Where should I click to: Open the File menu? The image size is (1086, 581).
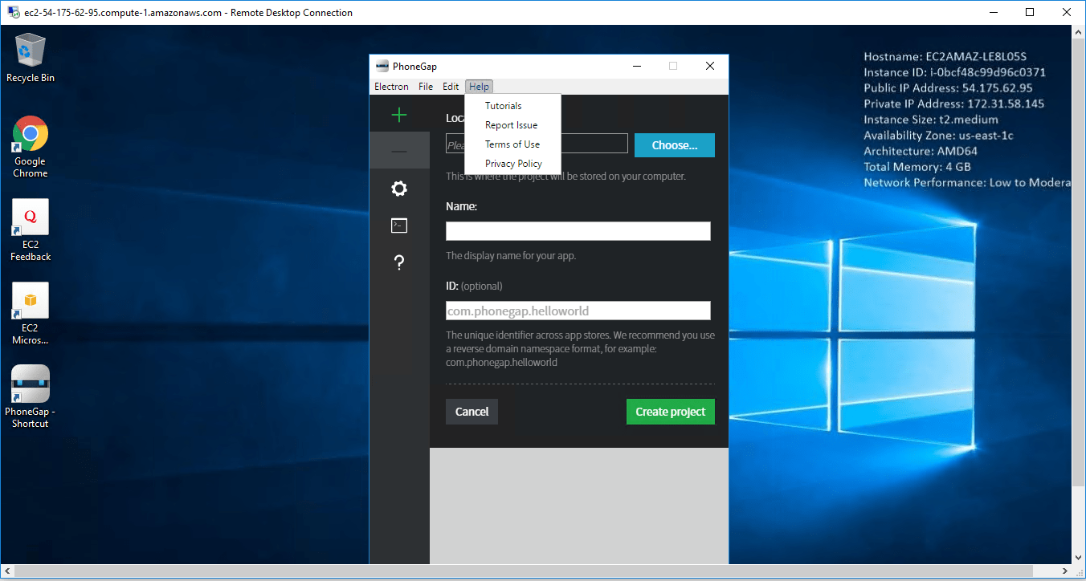point(426,87)
